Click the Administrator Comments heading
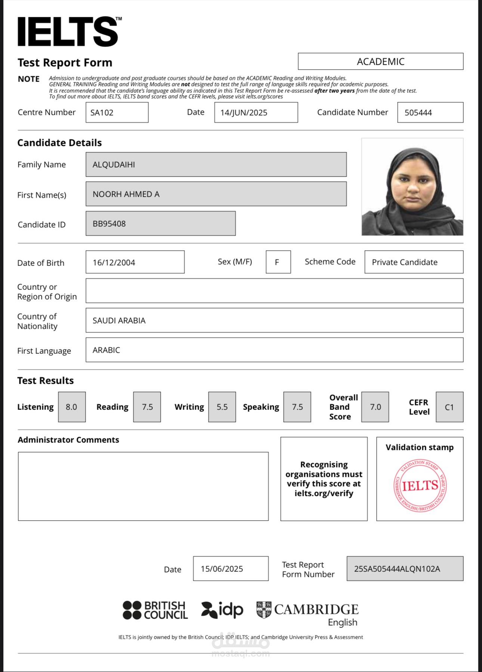Image resolution: width=482 pixels, height=672 pixels. [x=68, y=440]
